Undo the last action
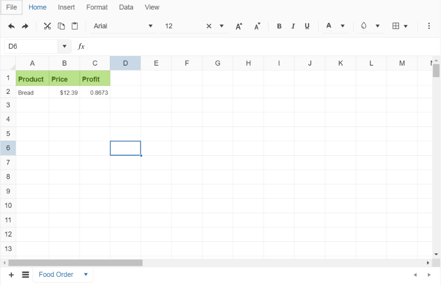The height and width of the screenshot is (286, 441). 11,26
